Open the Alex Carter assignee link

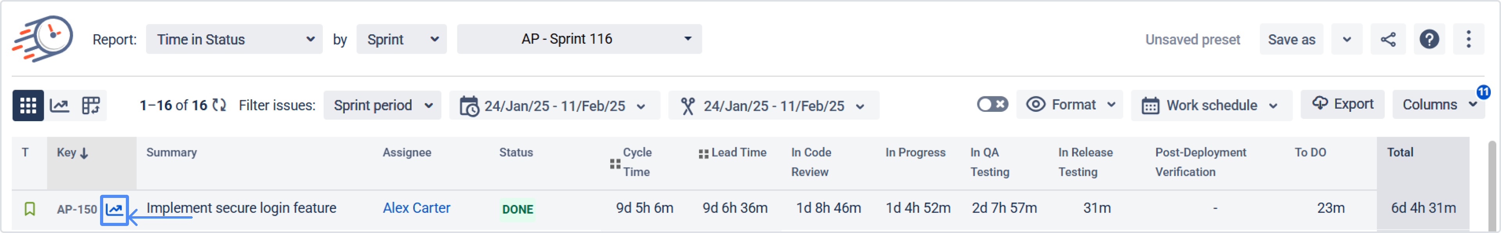416,208
